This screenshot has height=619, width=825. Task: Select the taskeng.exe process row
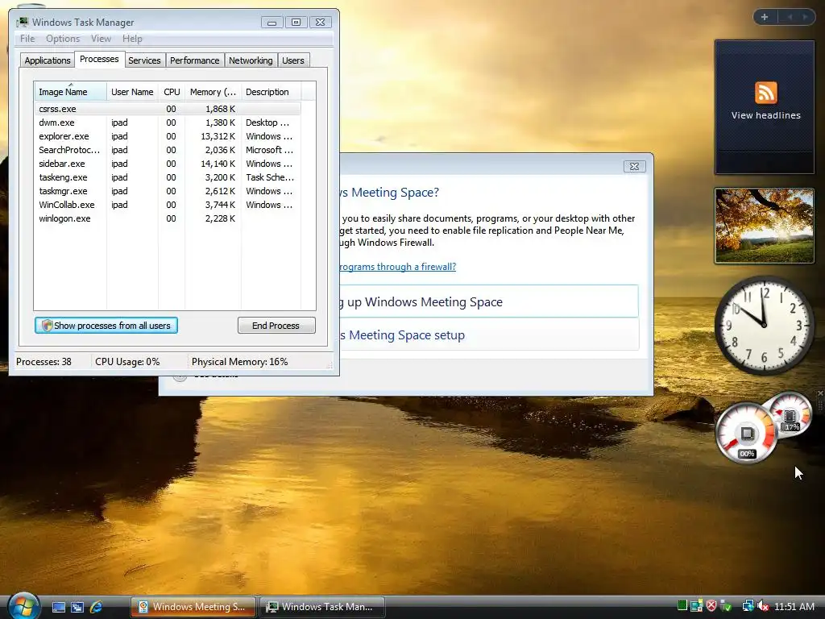pyautogui.click(x=168, y=177)
